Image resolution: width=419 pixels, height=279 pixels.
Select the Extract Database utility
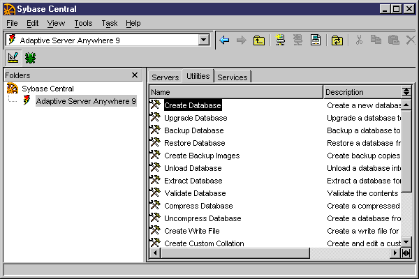[193, 181]
